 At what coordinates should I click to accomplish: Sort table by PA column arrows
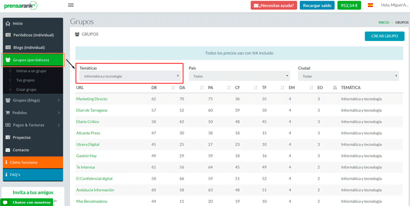coord(229,88)
